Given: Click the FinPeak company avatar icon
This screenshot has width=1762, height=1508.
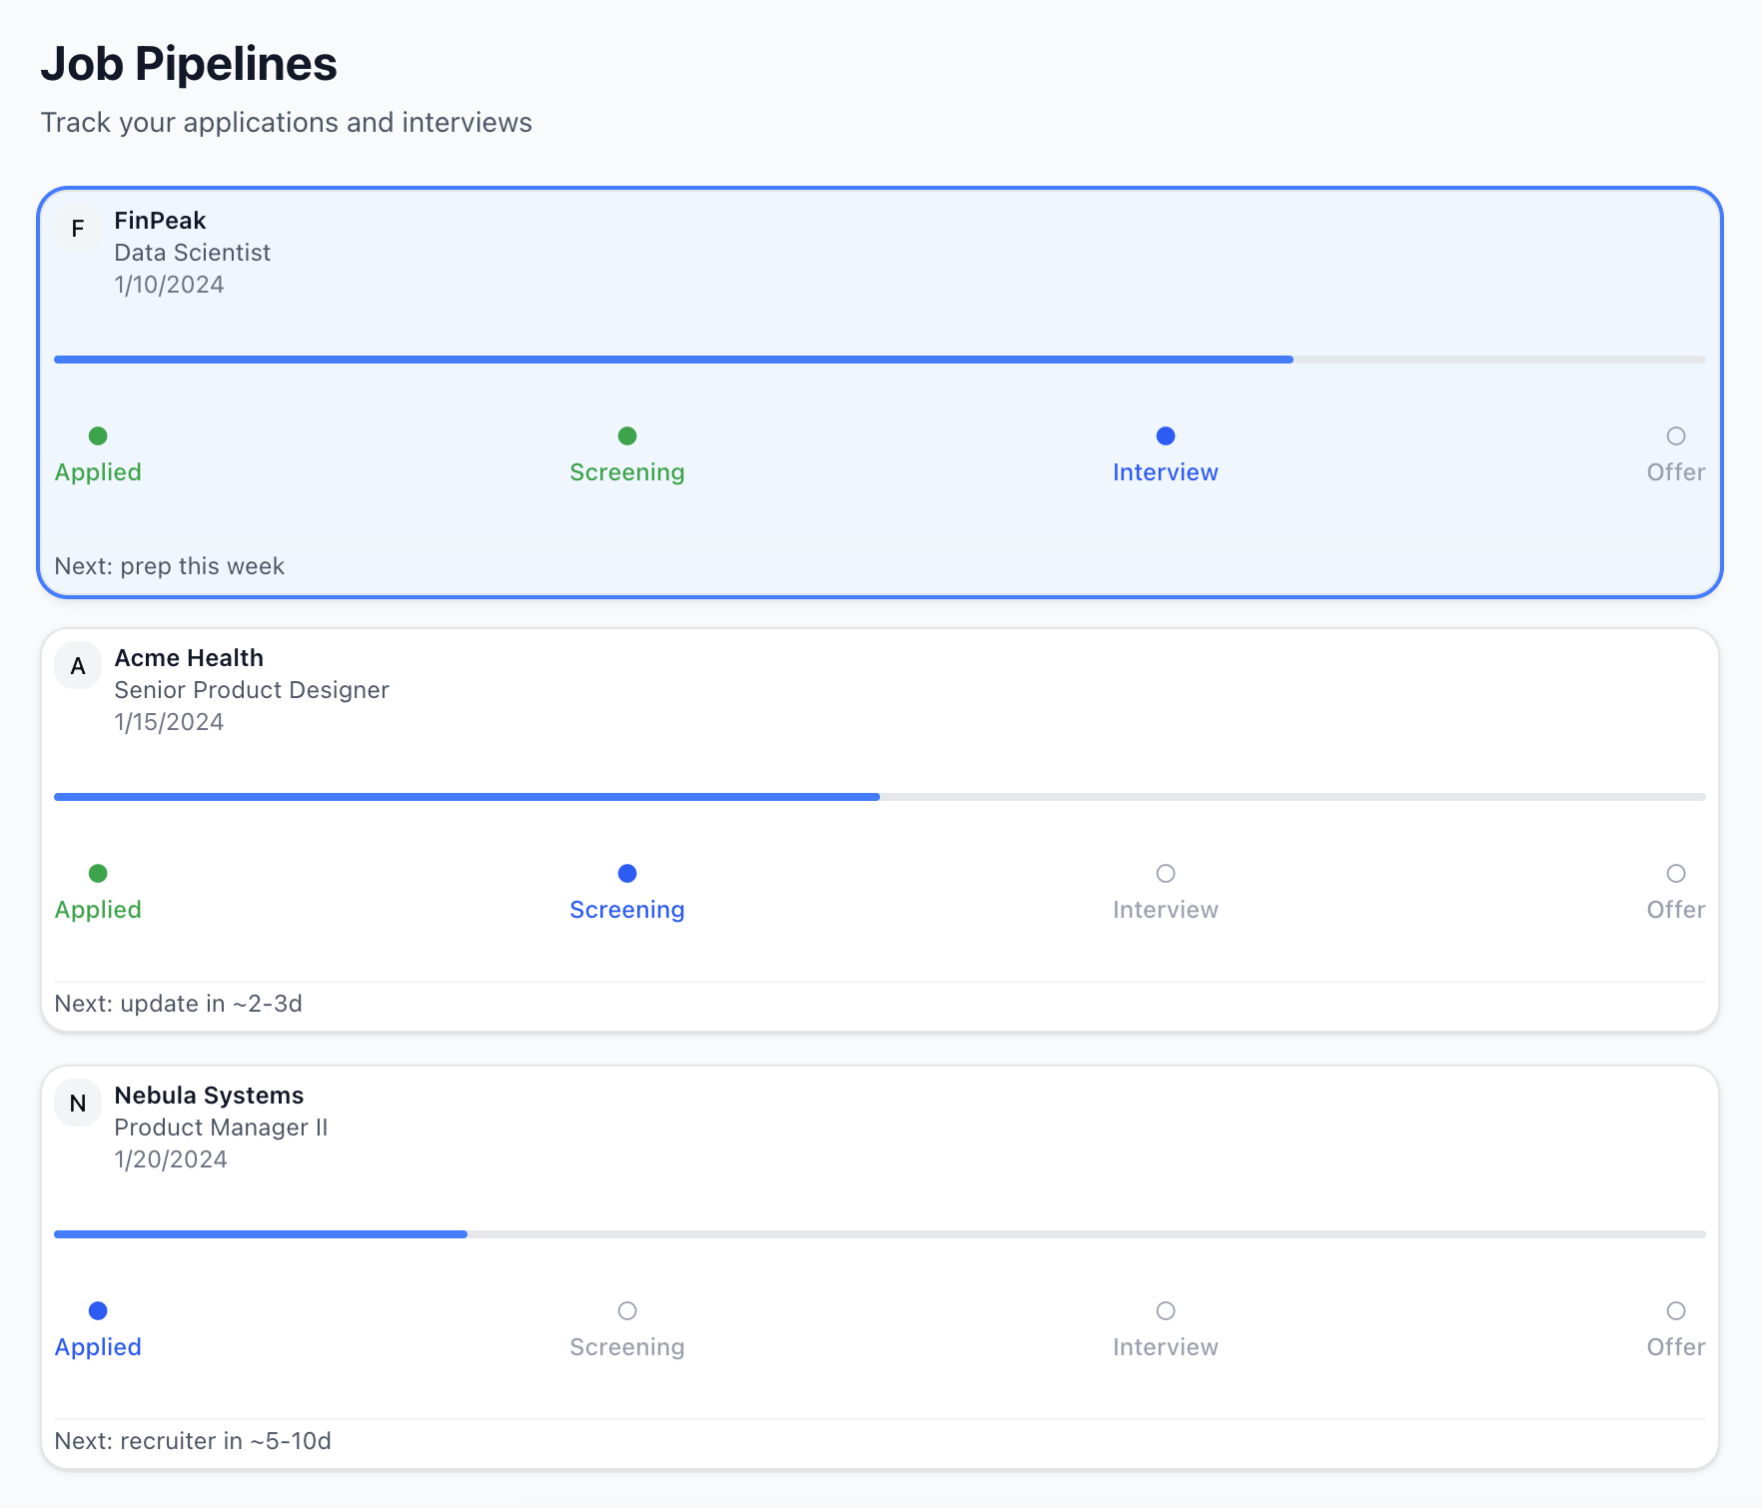Looking at the screenshot, I should pos(77,228).
